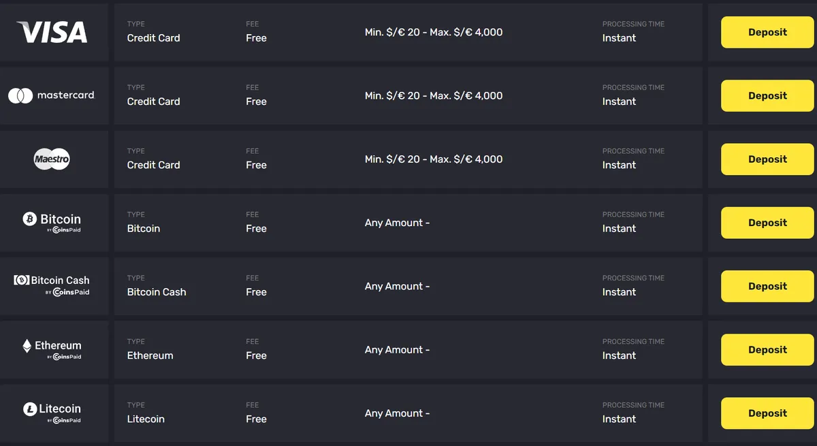Click the CoinsPaid branding below Ethereum
The image size is (817, 446).
pyautogui.click(x=63, y=357)
